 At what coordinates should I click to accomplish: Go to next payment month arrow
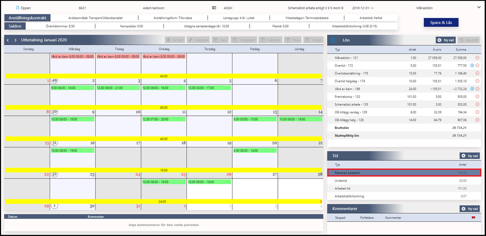pos(16,40)
